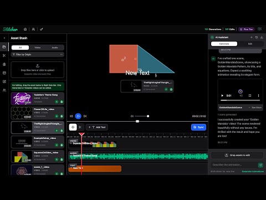Select the SquaresOnSides video clip on timeline
The image size is (266, 200).
(93, 144)
